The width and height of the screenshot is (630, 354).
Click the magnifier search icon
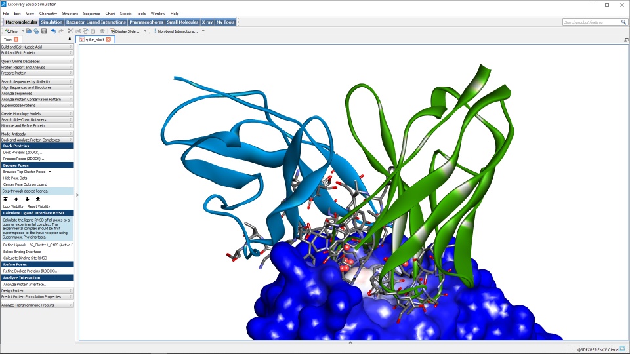coord(623,22)
